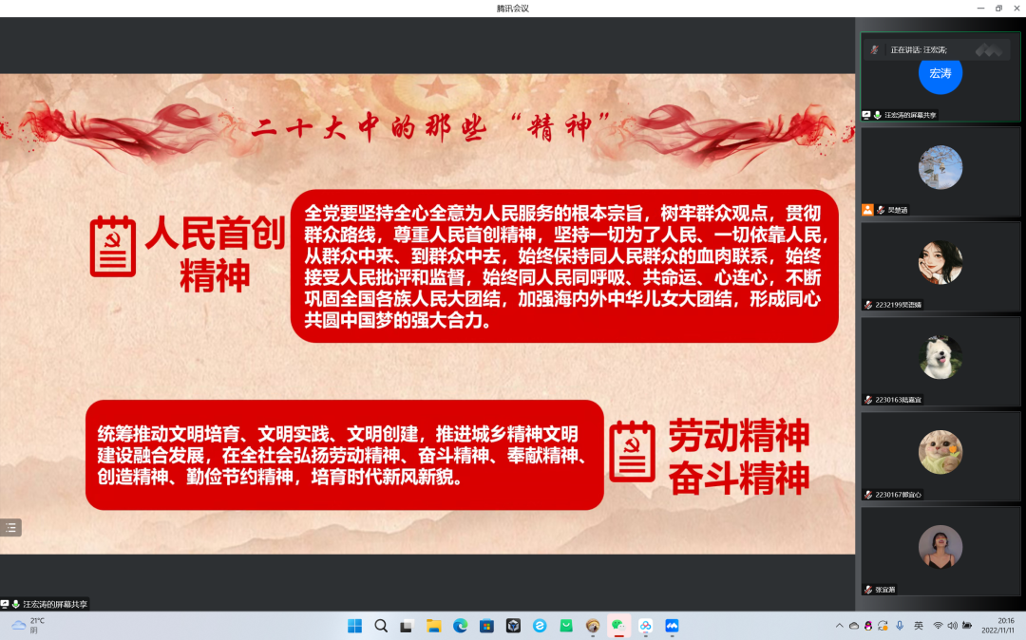Open Windows Start menu
1026x640 pixels.
[x=354, y=626]
